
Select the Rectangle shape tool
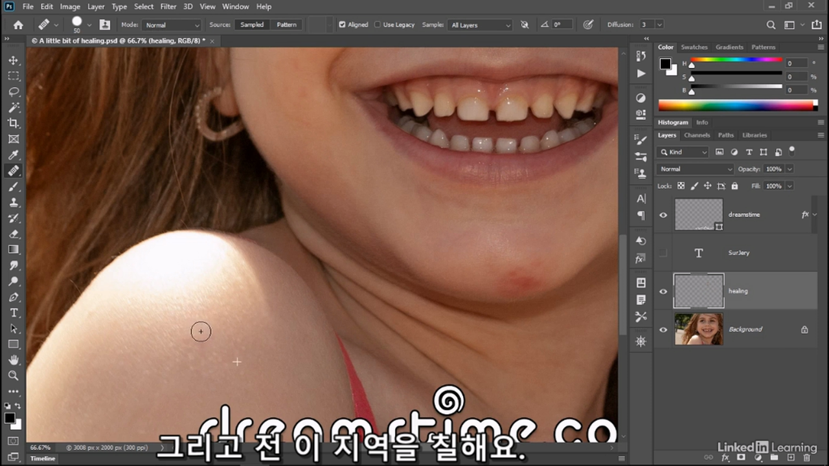click(x=14, y=344)
